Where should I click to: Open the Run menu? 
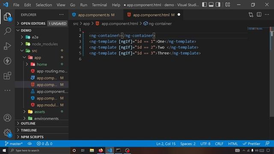[83, 5]
